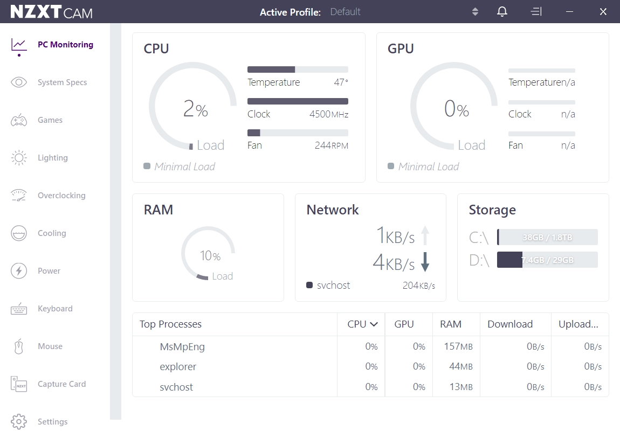Go to the Cooling section
Image resolution: width=620 pixels, height=431 pixels.
pyautogui.click(x=52, y=233)
